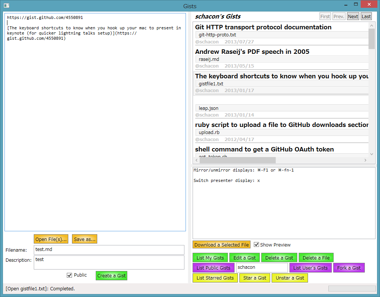Image resolution: width=380 pixels, height=297 pixels.
Task: Click date 2013/01/14 in gist list
Action: [239, 115]
